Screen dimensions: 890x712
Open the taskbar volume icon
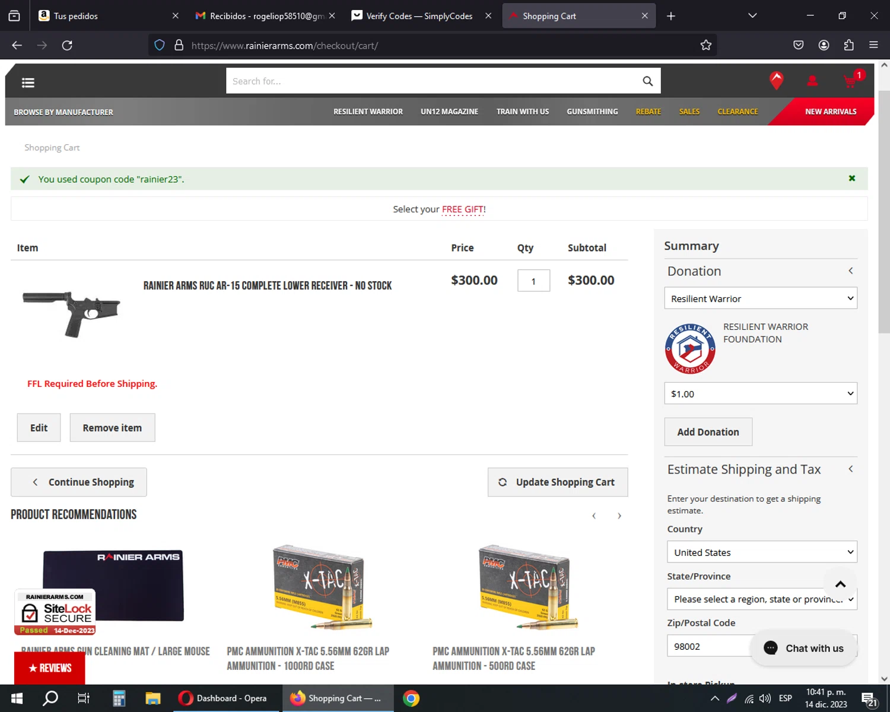(x=765, y=698)
